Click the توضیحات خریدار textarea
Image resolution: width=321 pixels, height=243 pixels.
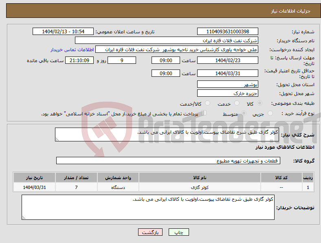[148, 207]
